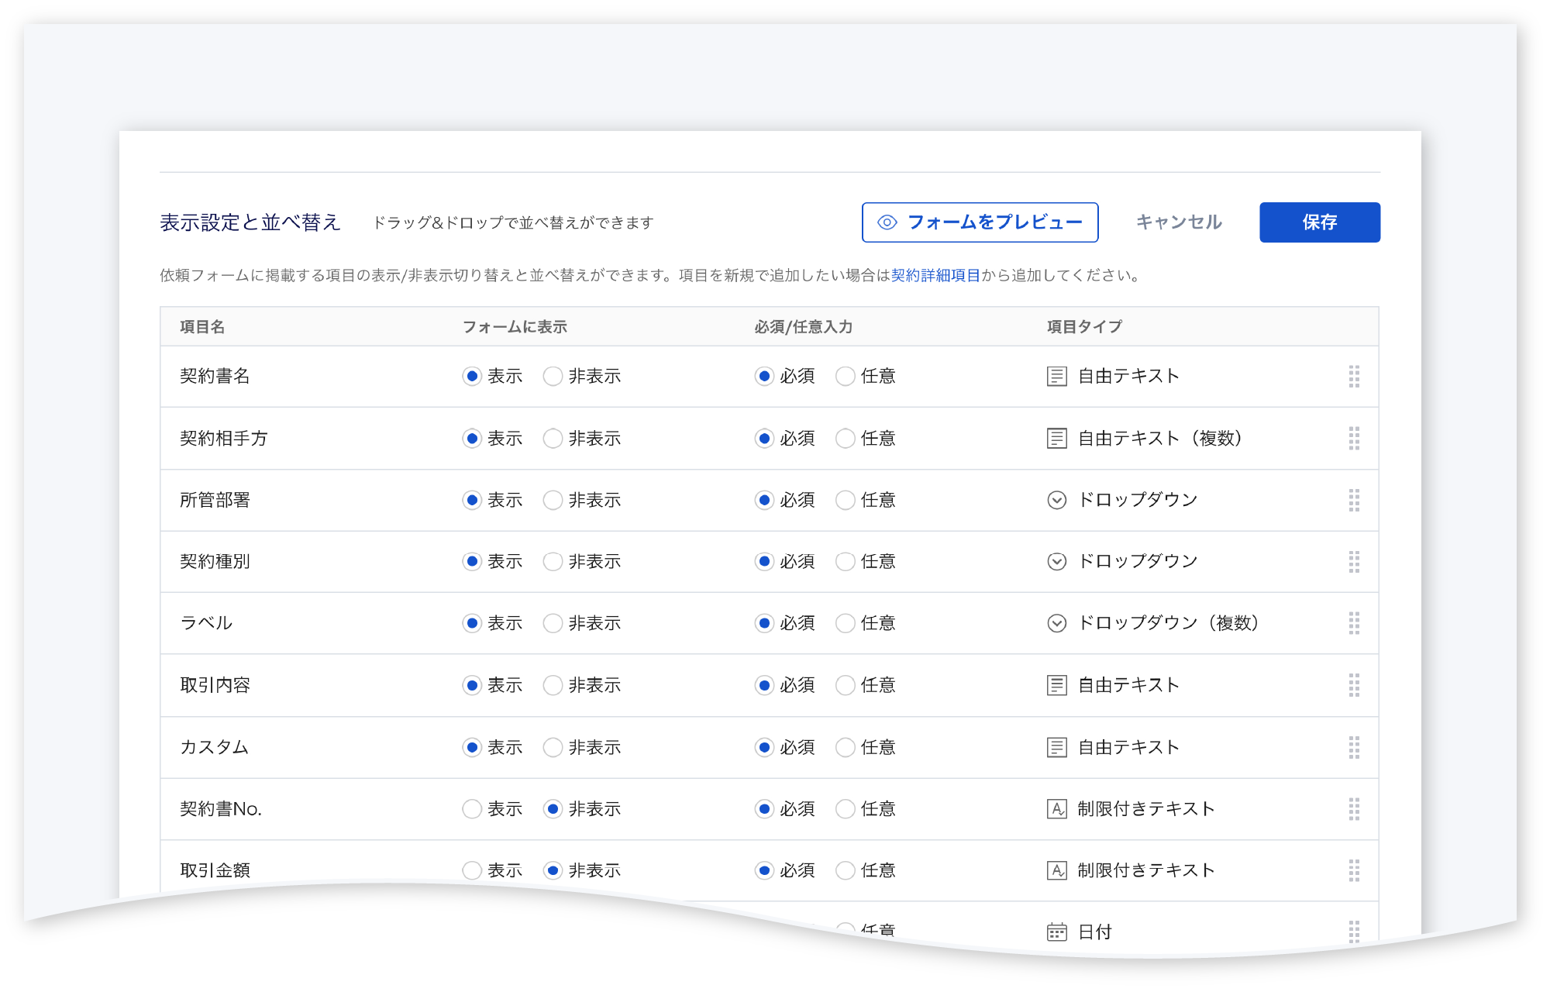Click restricted text icon in 取引金額 row
This screenshot has width=1550, height=992.
tap(1057, 870)
